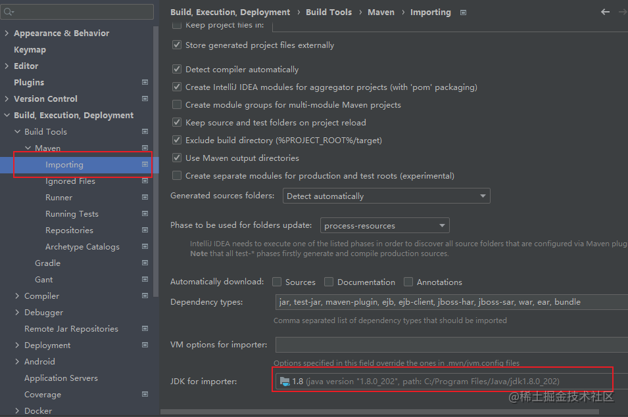Screen dimensions: 628x417
Task: Open Application Servers settings
Action: click(x=61, y=378)
